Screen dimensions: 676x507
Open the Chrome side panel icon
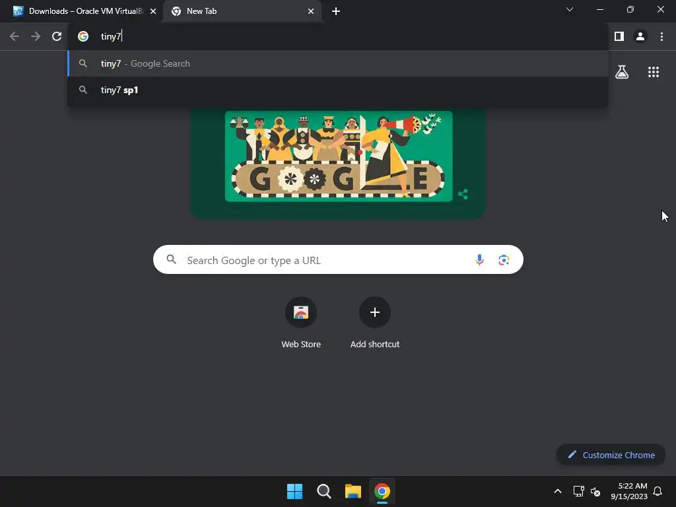pyautogui.click(x=619, y=36)
